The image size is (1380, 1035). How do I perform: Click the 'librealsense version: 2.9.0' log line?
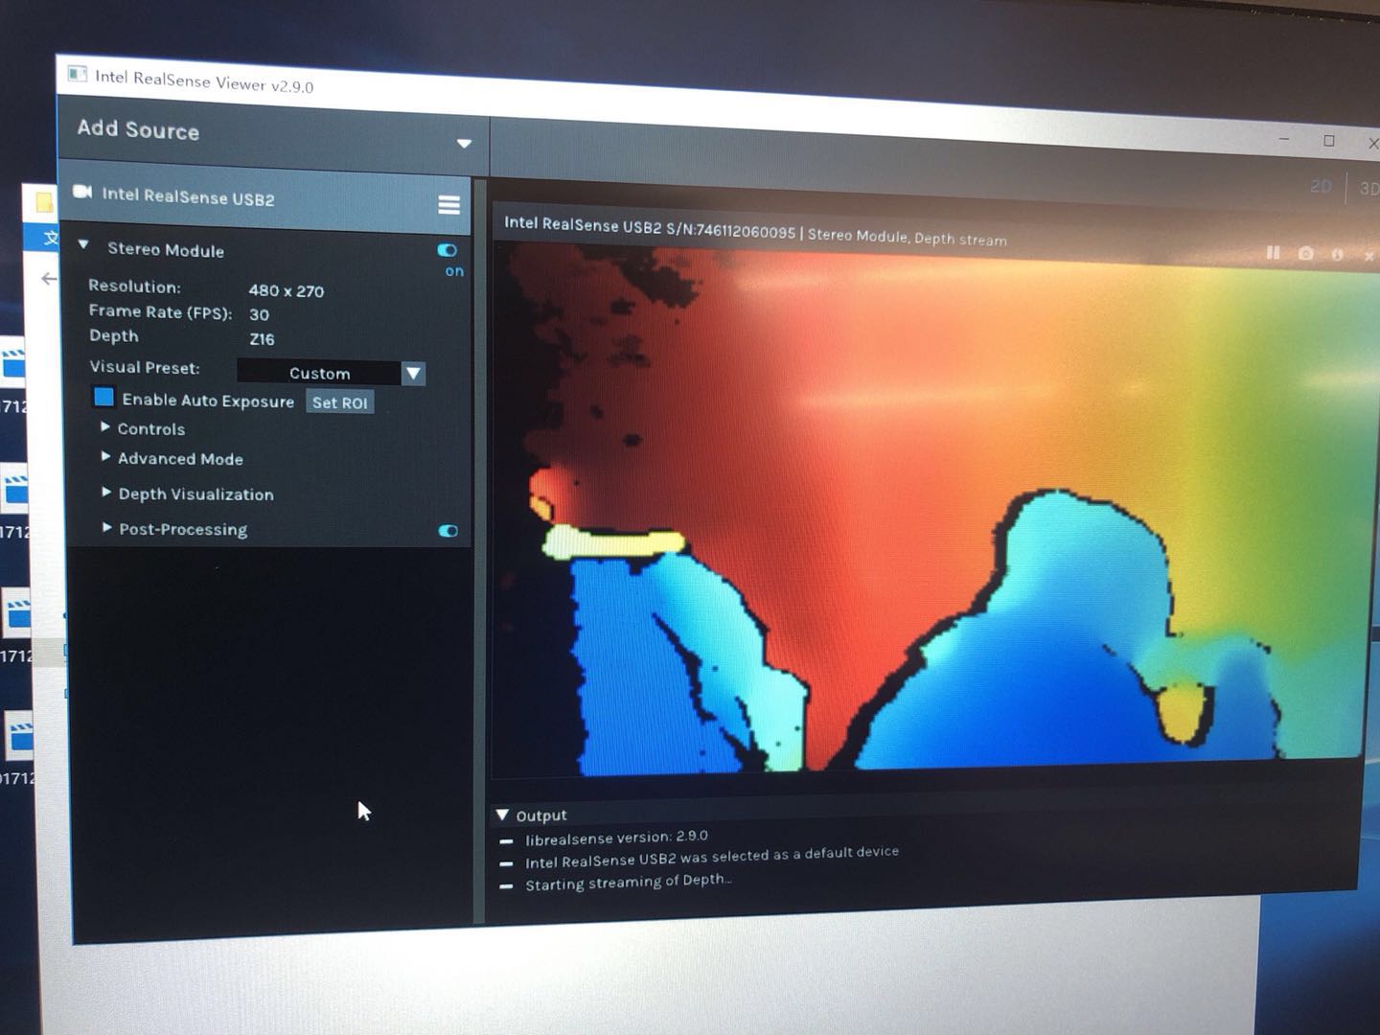click(x=616, y=838)
